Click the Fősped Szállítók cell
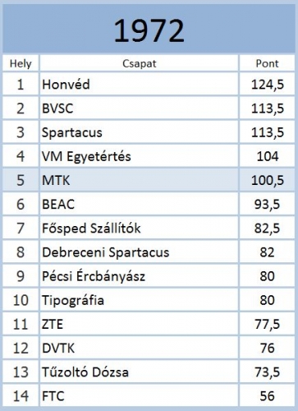This screenshot has width=298, height=411. 139,229
